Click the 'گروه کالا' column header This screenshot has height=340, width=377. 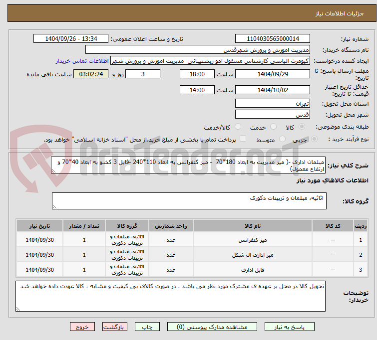point(127,226)
